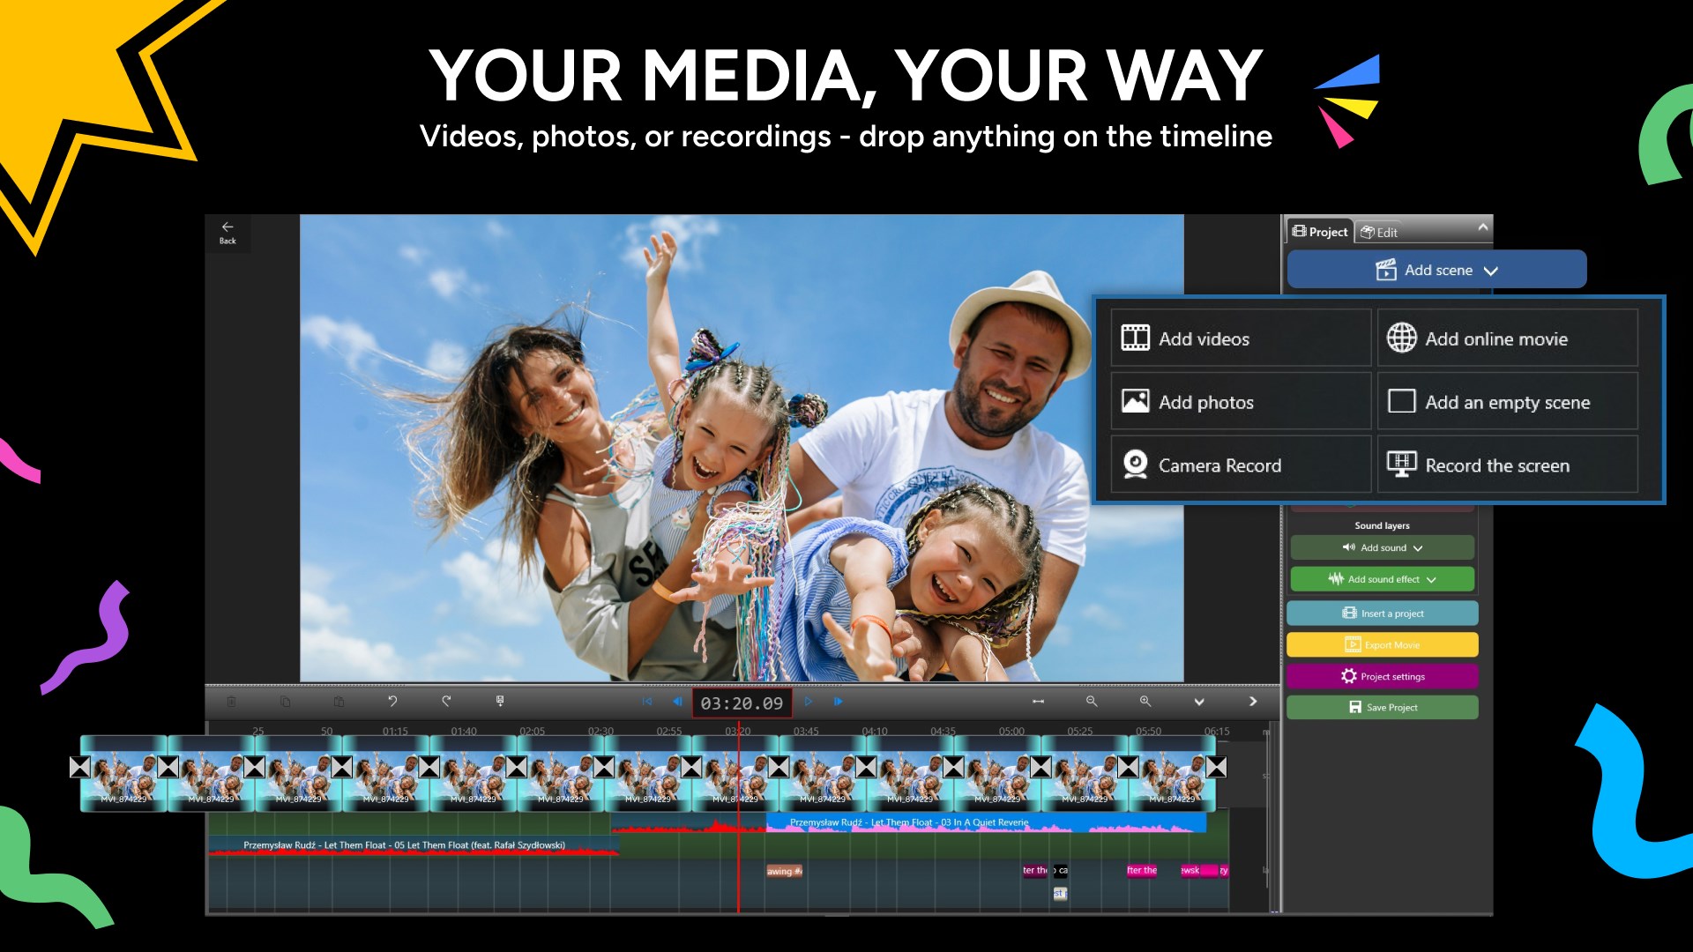Choose Add an empty scene
The image size is (1693, 952).
pyautogui.click(x=1508, y=402)
